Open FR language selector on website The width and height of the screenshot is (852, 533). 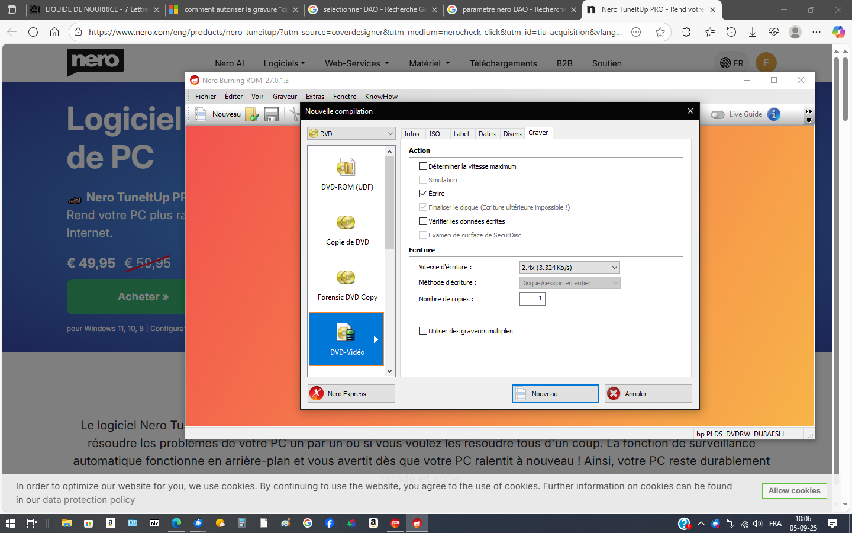coord(732,63)
